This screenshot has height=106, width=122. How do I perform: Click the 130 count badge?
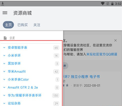pos(56,96)
